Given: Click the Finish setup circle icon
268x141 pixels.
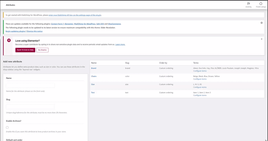Looking at the screenshot, I should coord(260,4).
